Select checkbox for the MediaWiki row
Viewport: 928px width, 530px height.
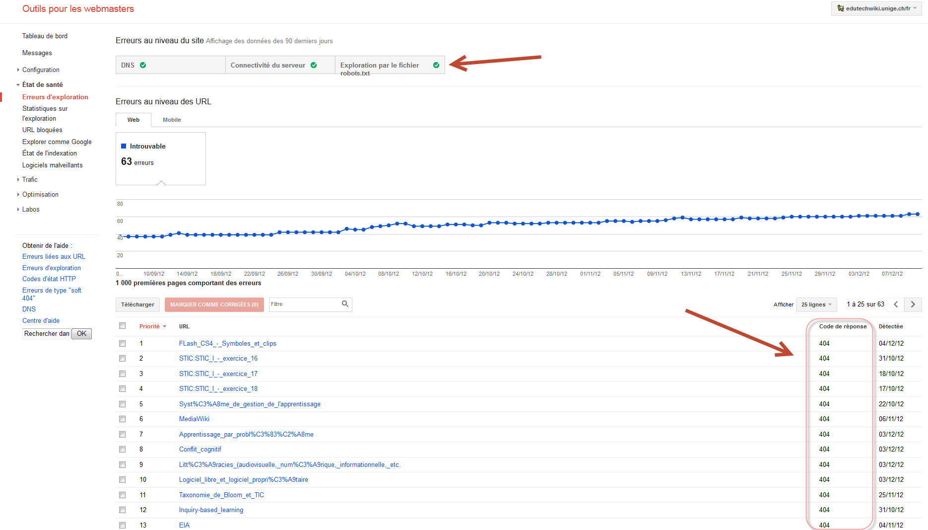pyautogui.click(x=123, y=419)
